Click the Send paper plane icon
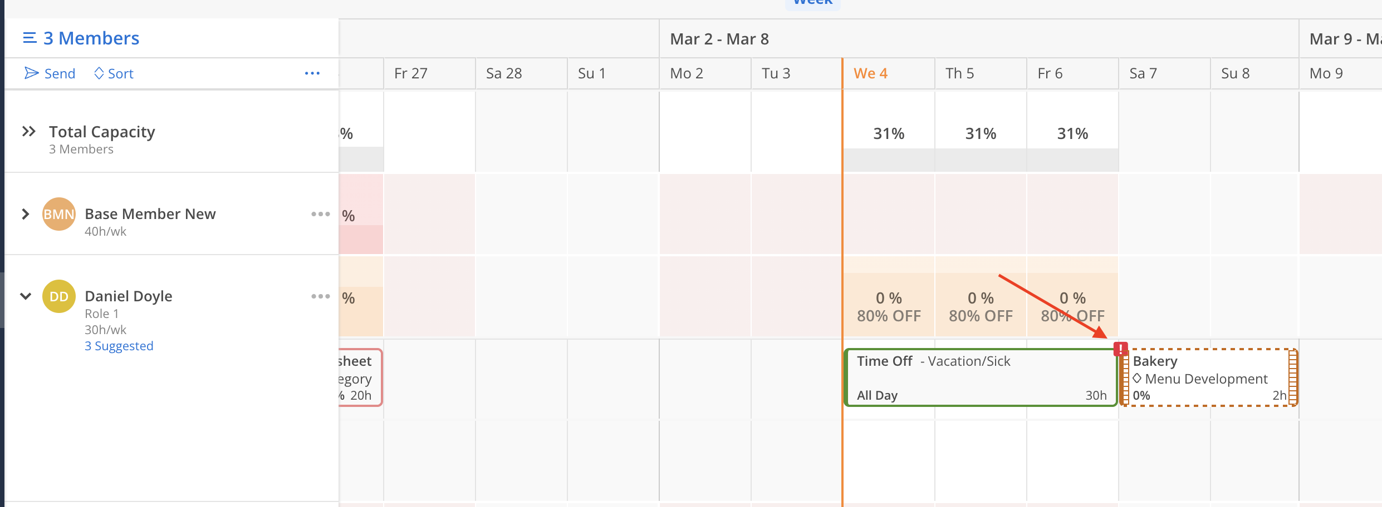This screenshot has height=507, width=1382. pos(31,73)
